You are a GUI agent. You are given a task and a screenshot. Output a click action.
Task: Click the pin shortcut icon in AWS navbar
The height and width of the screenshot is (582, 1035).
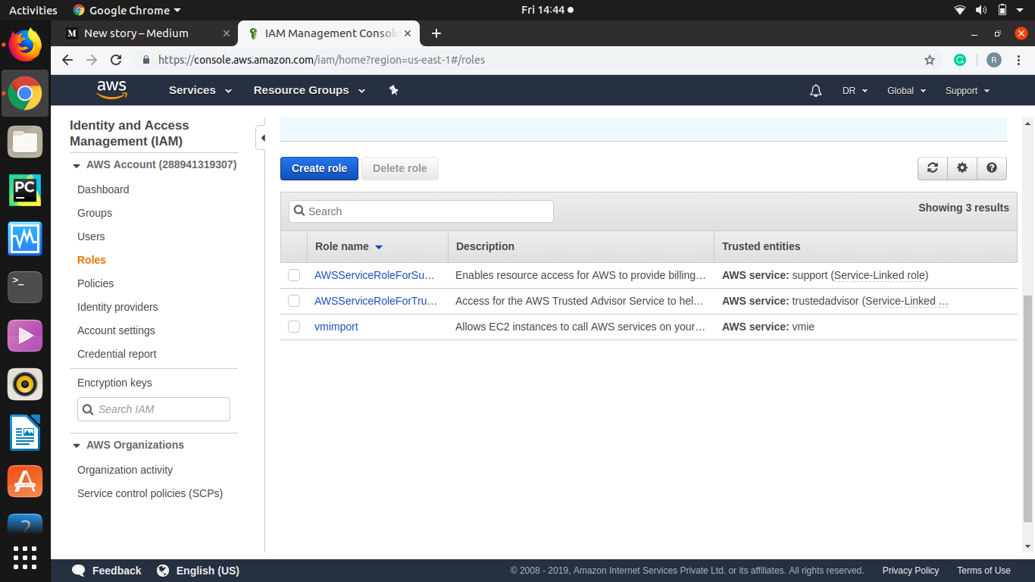pos(393,90)
